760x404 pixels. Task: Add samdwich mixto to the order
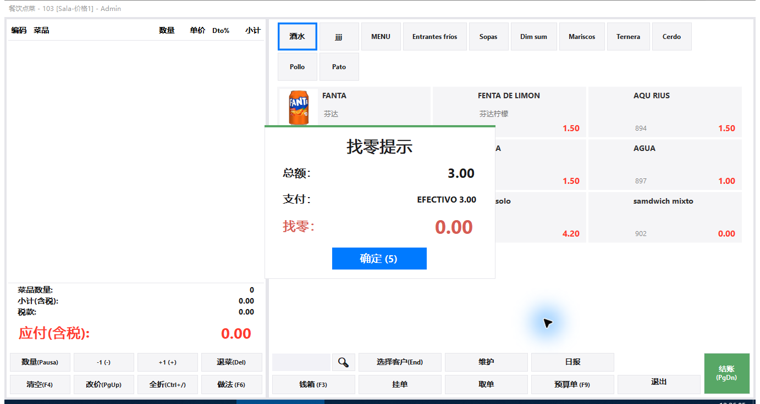[665, 217]
